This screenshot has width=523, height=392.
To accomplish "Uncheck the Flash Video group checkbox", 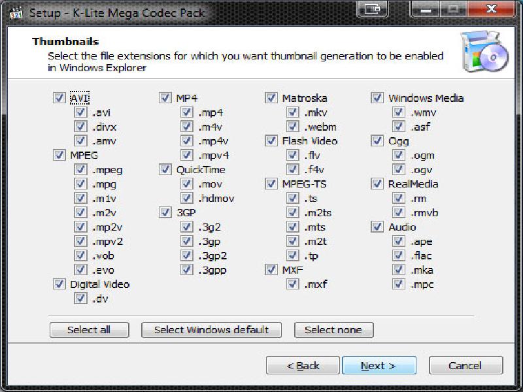I will pyautogui.click(x=271, y=140).
